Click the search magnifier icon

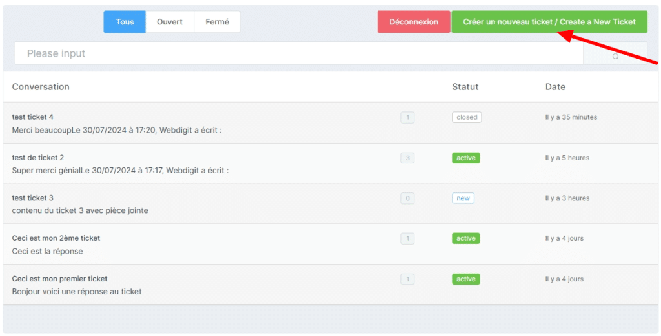[x=615, y=57]
